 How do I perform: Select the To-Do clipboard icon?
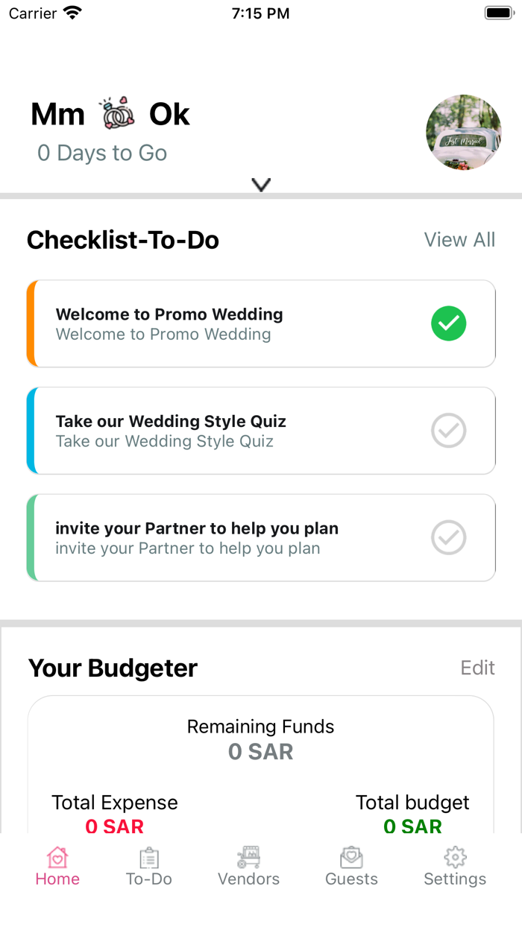pos(148,858)
